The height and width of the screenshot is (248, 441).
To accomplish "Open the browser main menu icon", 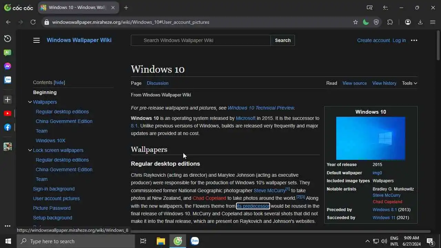I will (433, 22).
